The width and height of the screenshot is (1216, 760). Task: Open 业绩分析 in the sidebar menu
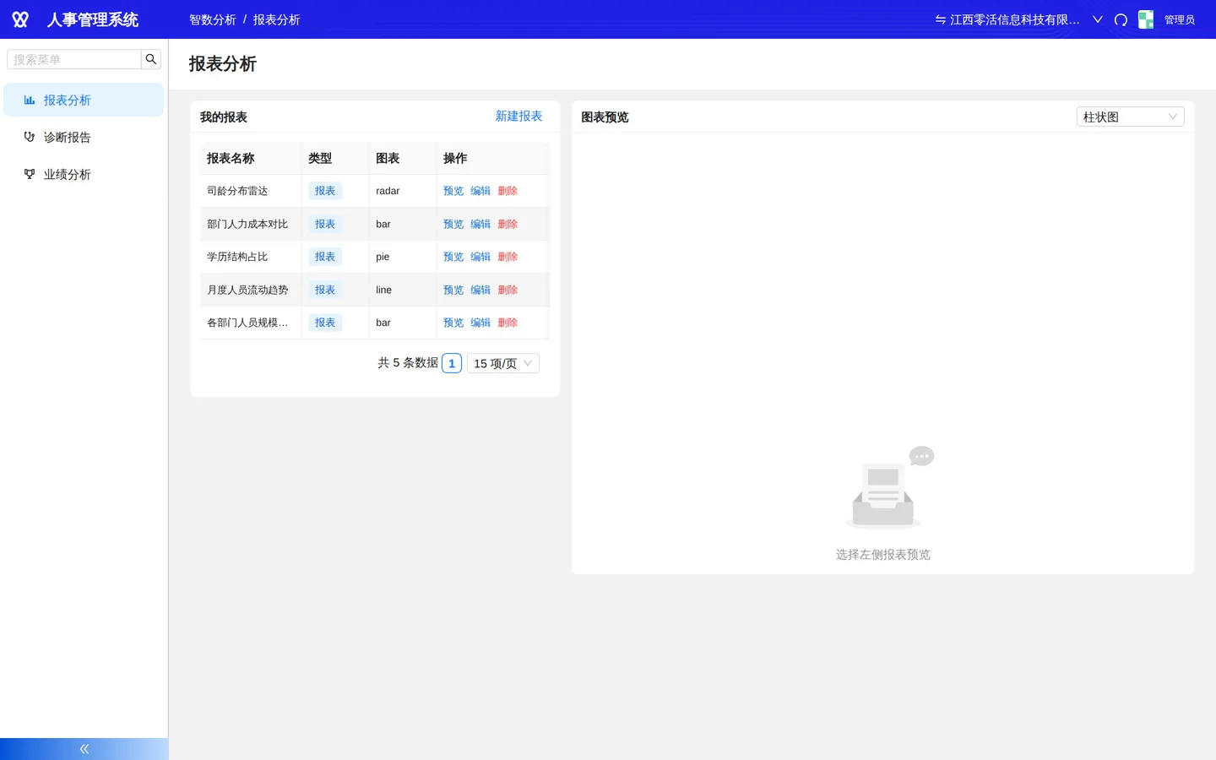(84, 174)
